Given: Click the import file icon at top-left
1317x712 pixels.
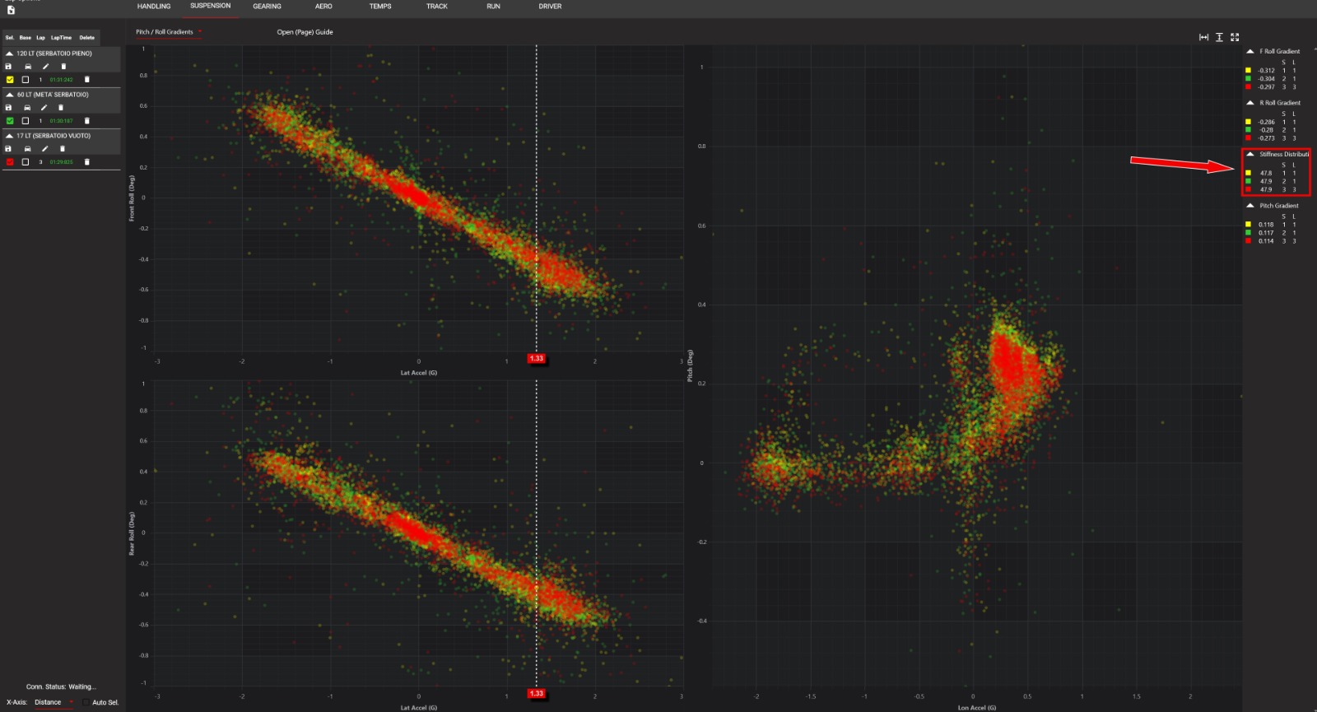Looking at the screenshot, I should pyautogui.click(x=11, y=10).
